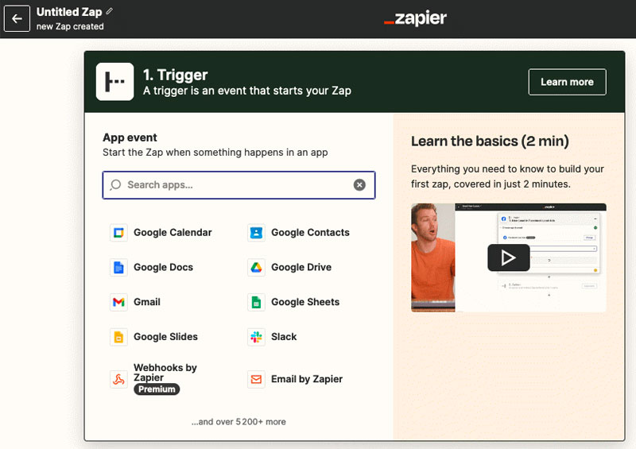Click the App event heading
This screenshot has width=636, height=449.
click(x=130, y=137)
